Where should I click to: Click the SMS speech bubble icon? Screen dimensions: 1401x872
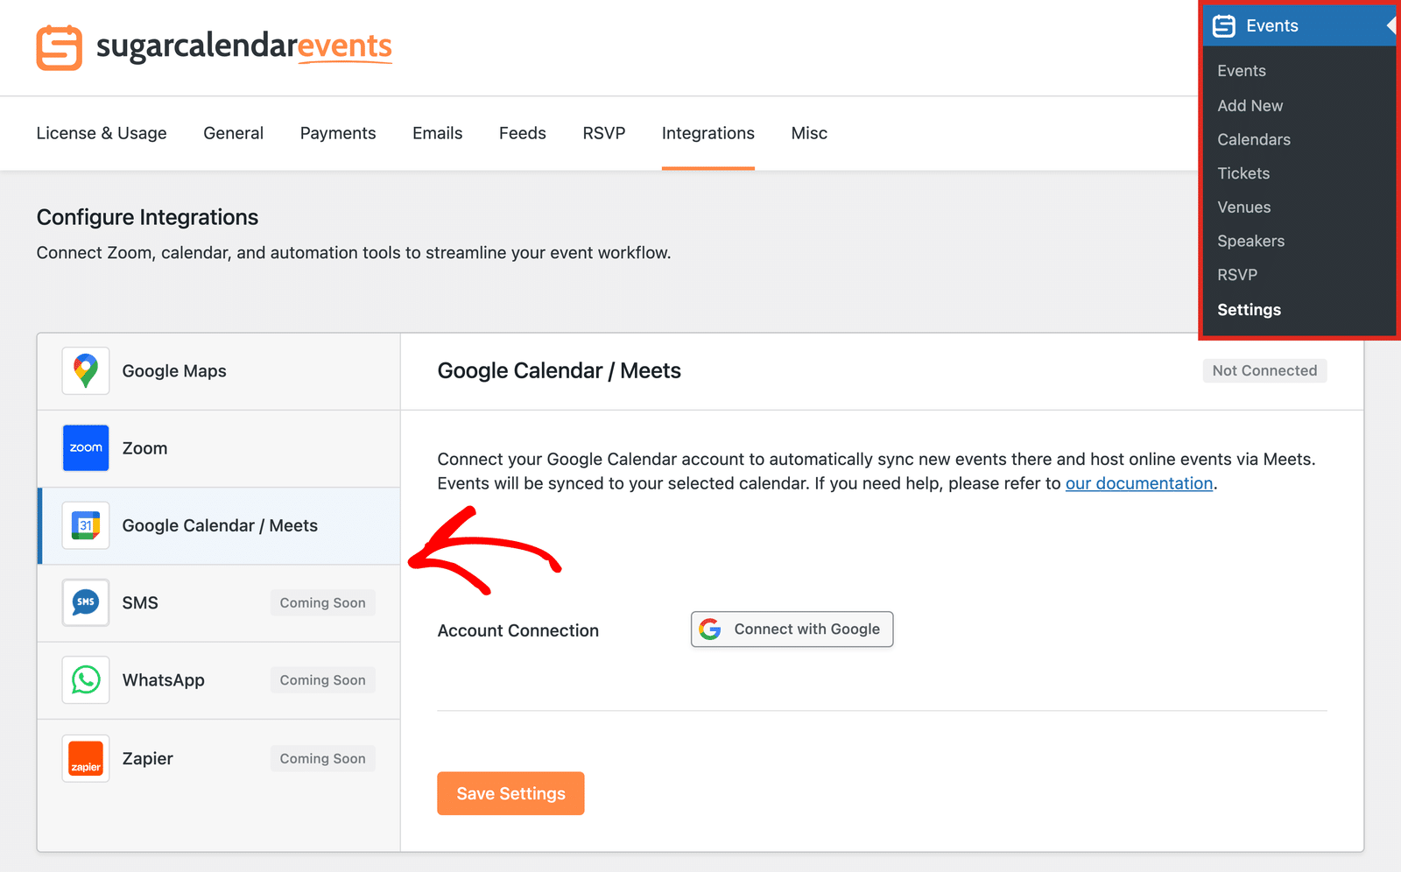86,602
